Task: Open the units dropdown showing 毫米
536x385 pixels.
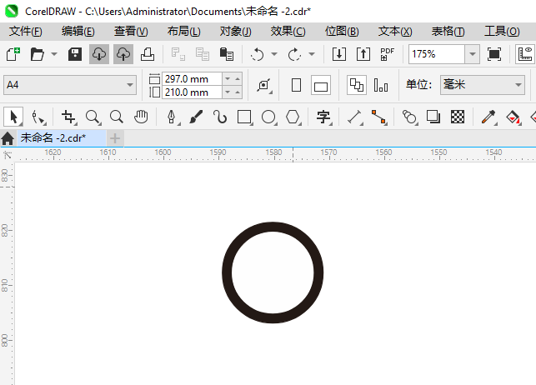Action: tap(483, 85)
